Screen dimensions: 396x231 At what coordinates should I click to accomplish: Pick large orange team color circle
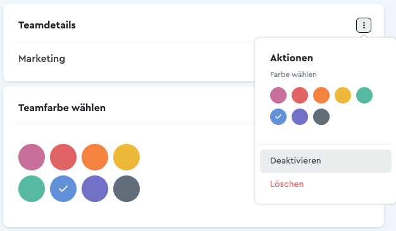(x=95, y=157)
